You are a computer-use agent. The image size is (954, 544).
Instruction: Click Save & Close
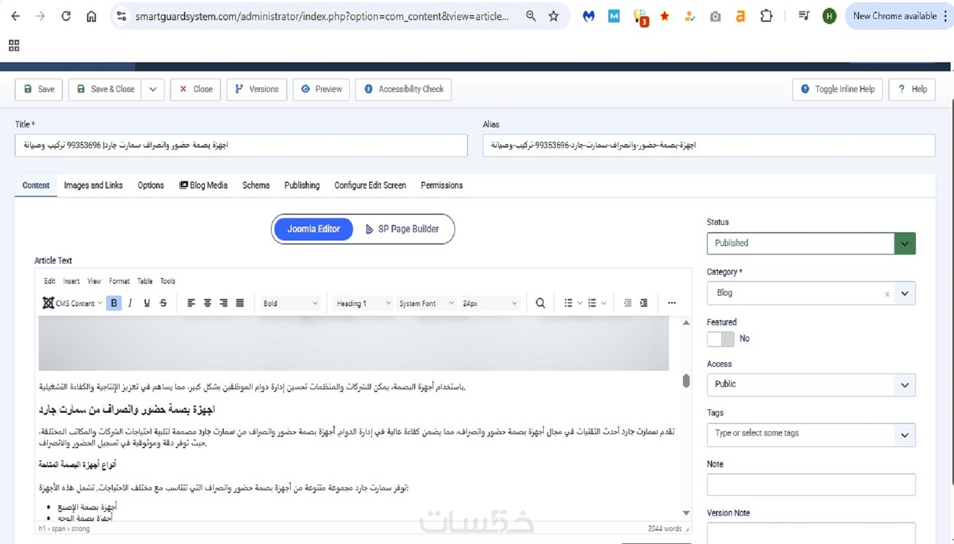[105, 89]
